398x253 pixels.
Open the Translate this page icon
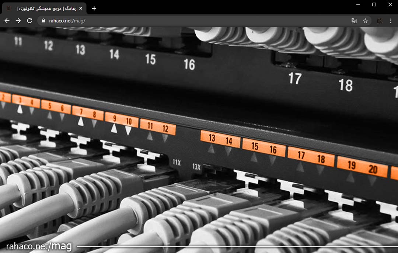354,21
